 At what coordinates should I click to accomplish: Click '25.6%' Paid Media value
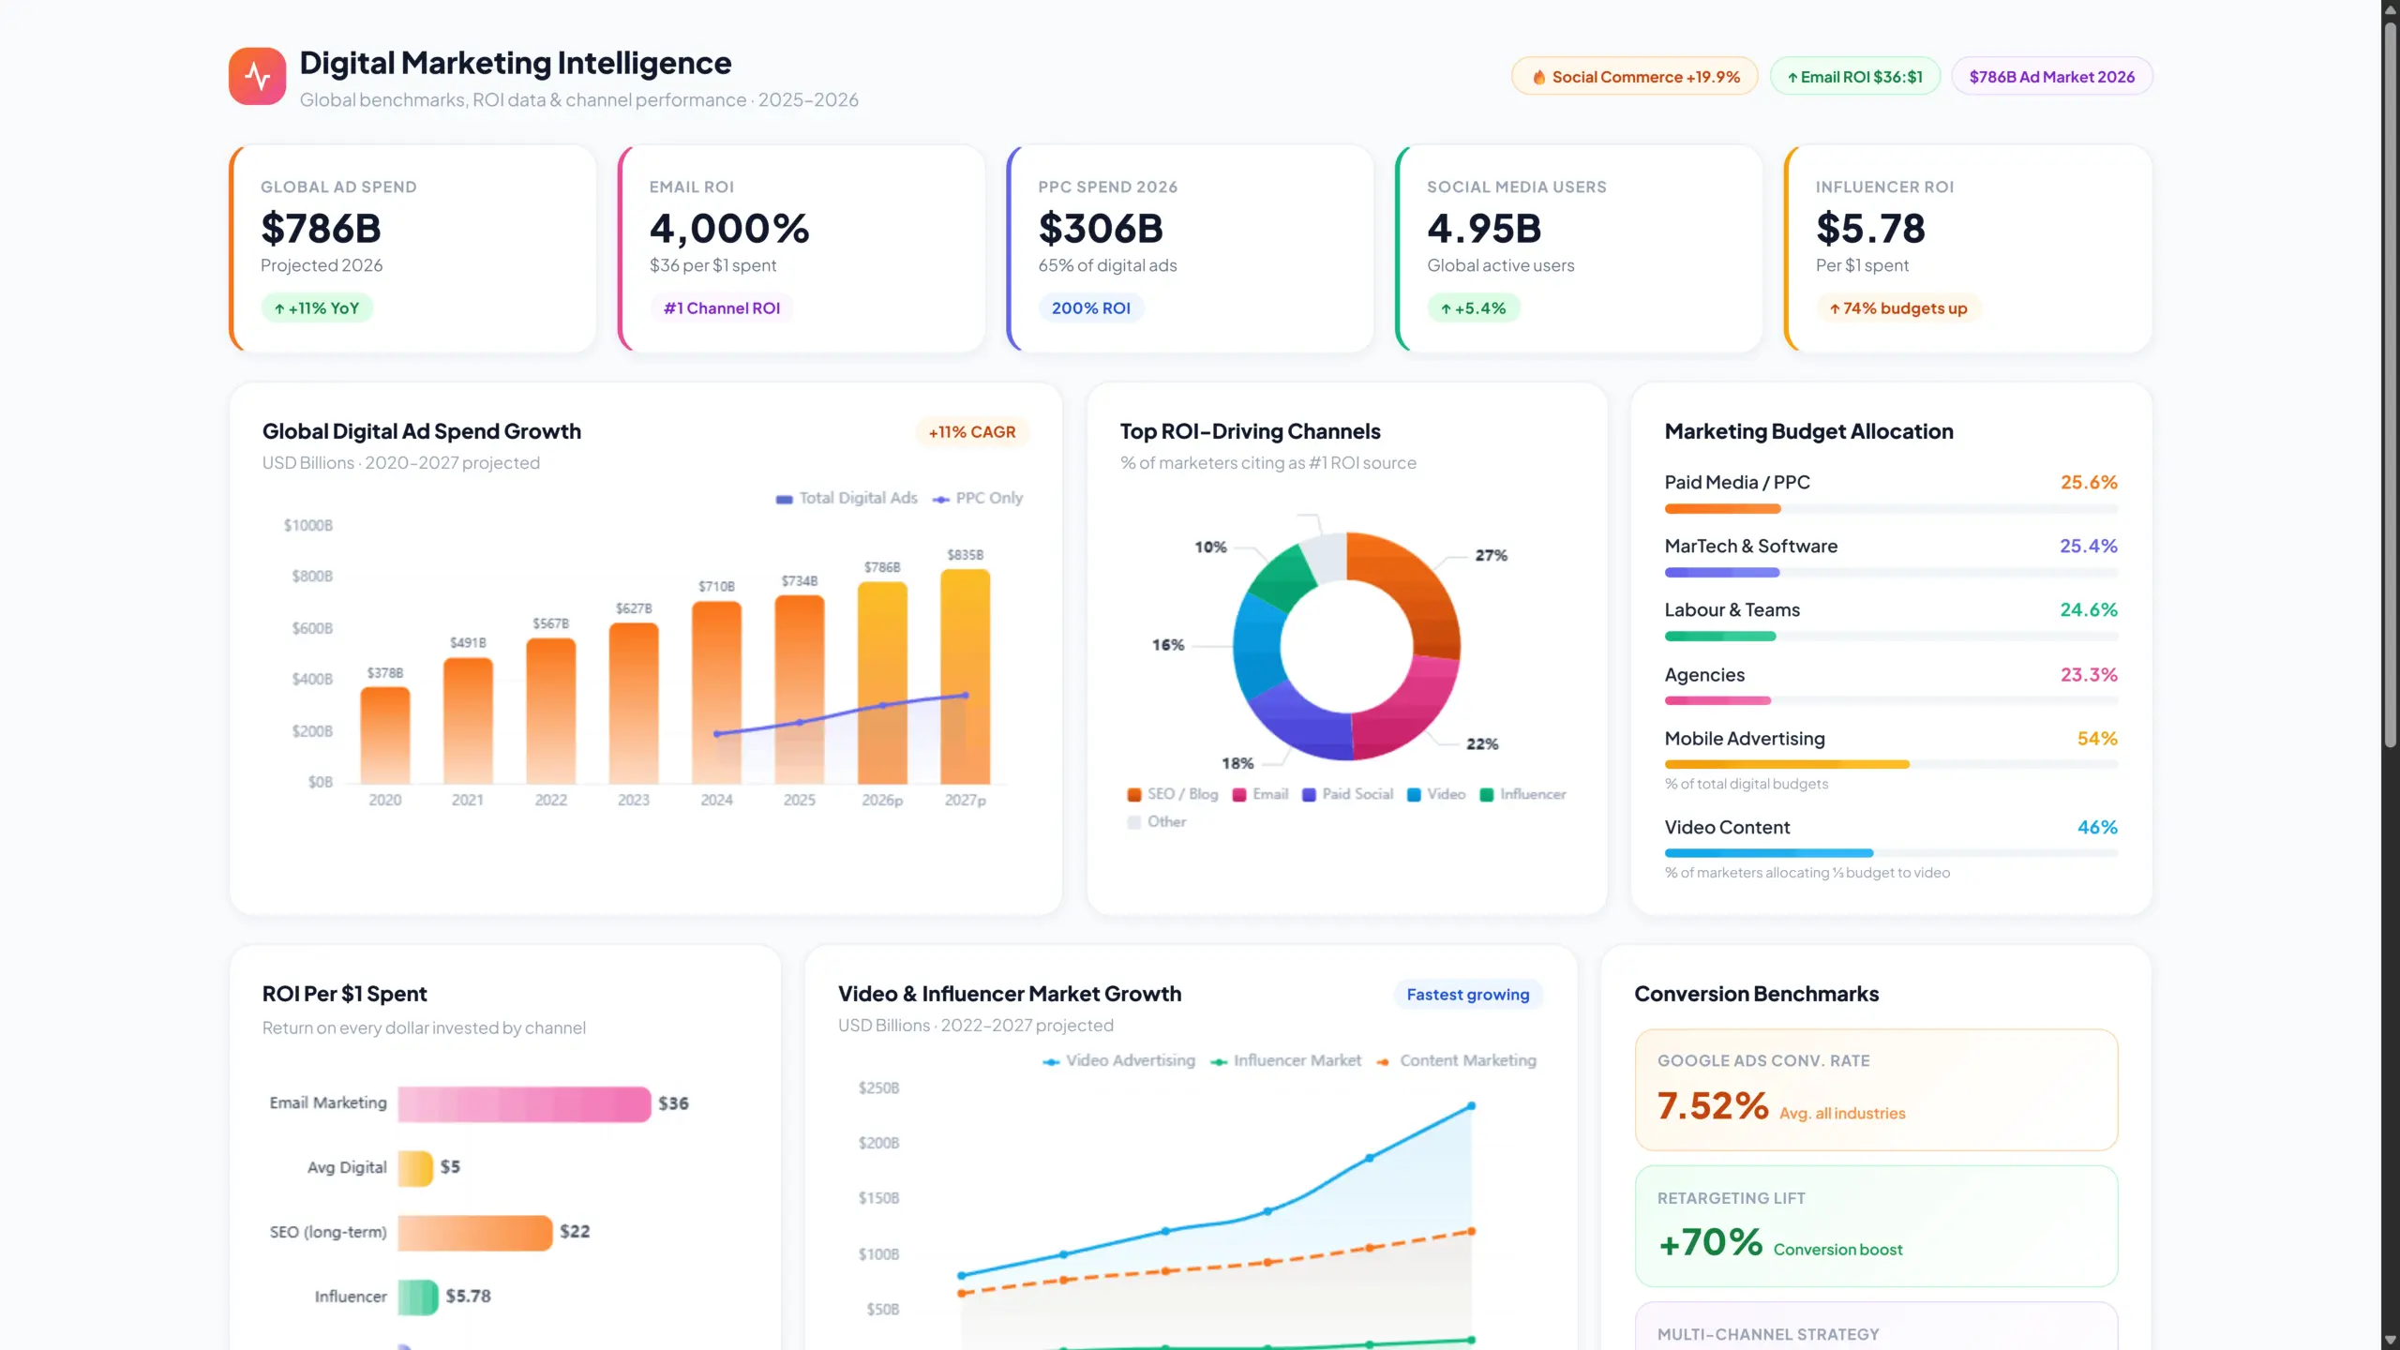[2089, 483]
